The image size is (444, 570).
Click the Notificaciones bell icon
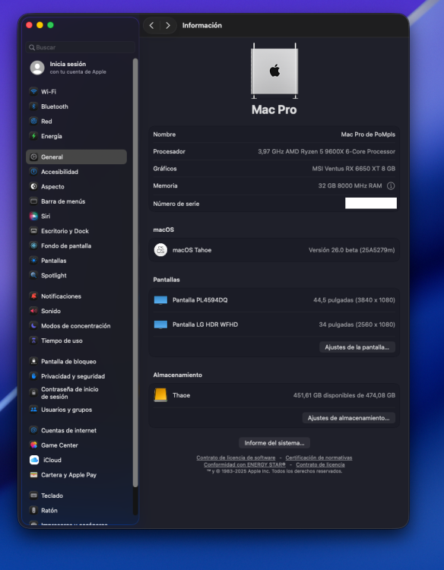click(33, 296)
